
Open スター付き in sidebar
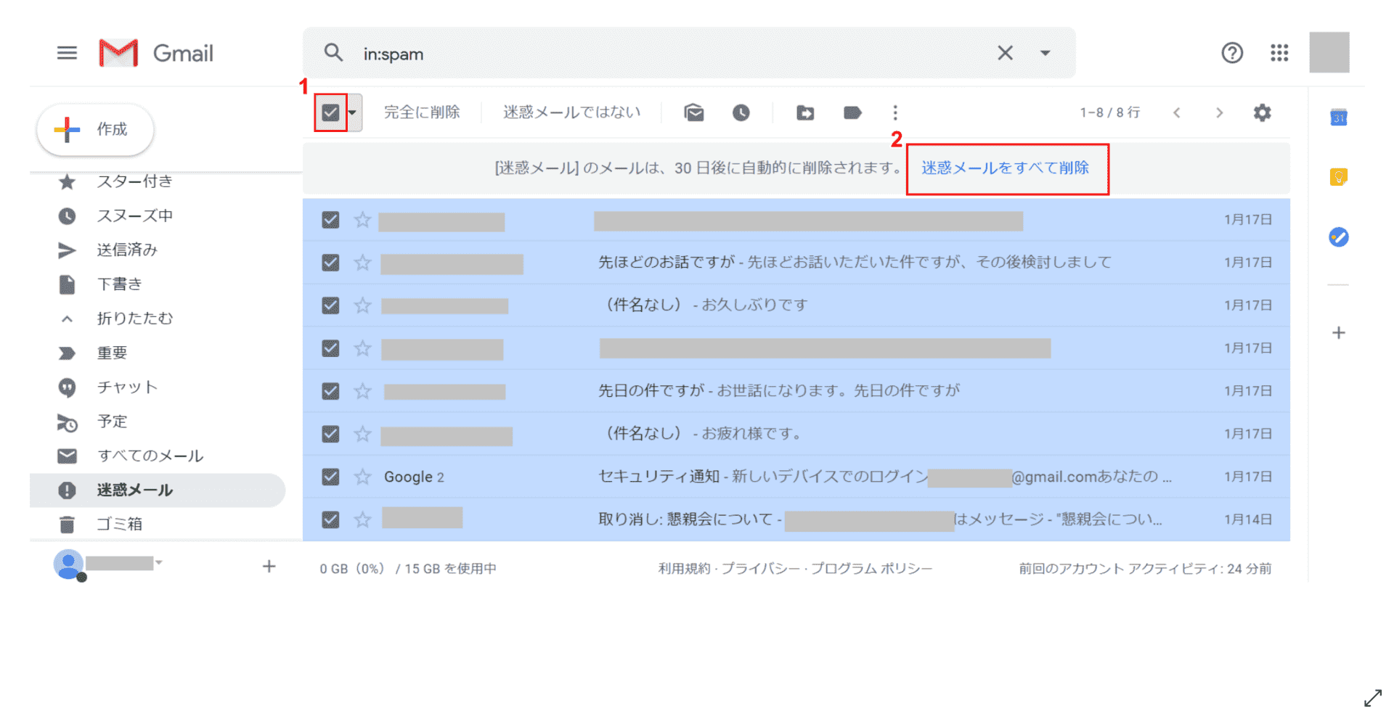135,181
